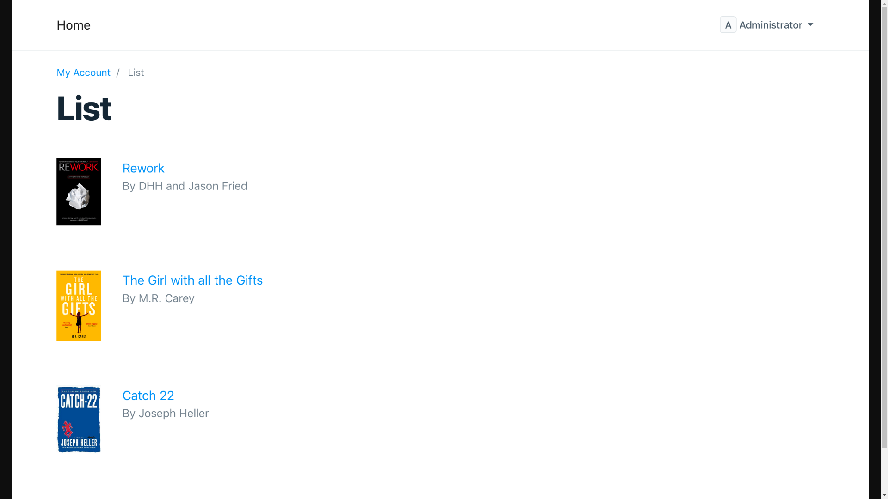Click the 'By DHH and Jason Fried' text

[185, 186]
